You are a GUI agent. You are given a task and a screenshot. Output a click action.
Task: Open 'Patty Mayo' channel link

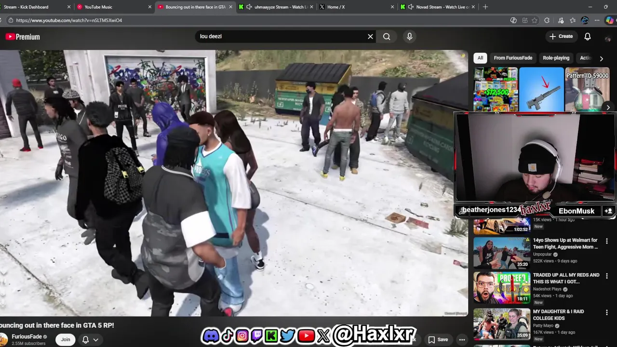pos(544,326)
